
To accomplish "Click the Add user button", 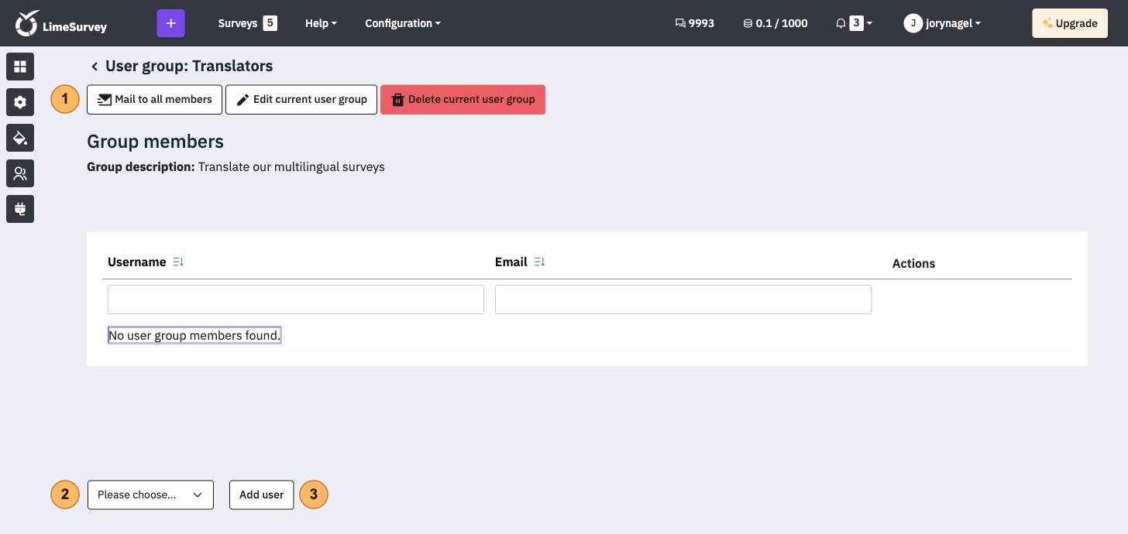I will [x=262, y=495].
